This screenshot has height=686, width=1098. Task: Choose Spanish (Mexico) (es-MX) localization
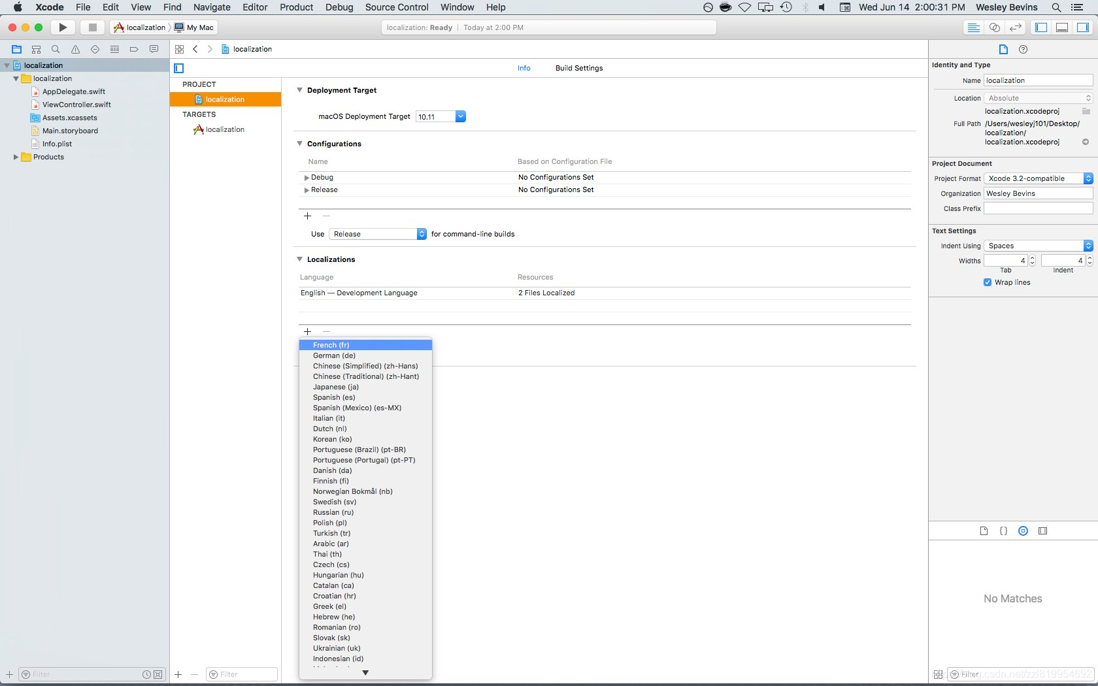[x=365, y=408]
